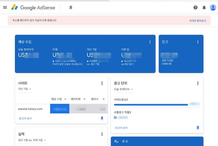Click the 할 일 checklist icon
The image size is (218, 146).
116,142
